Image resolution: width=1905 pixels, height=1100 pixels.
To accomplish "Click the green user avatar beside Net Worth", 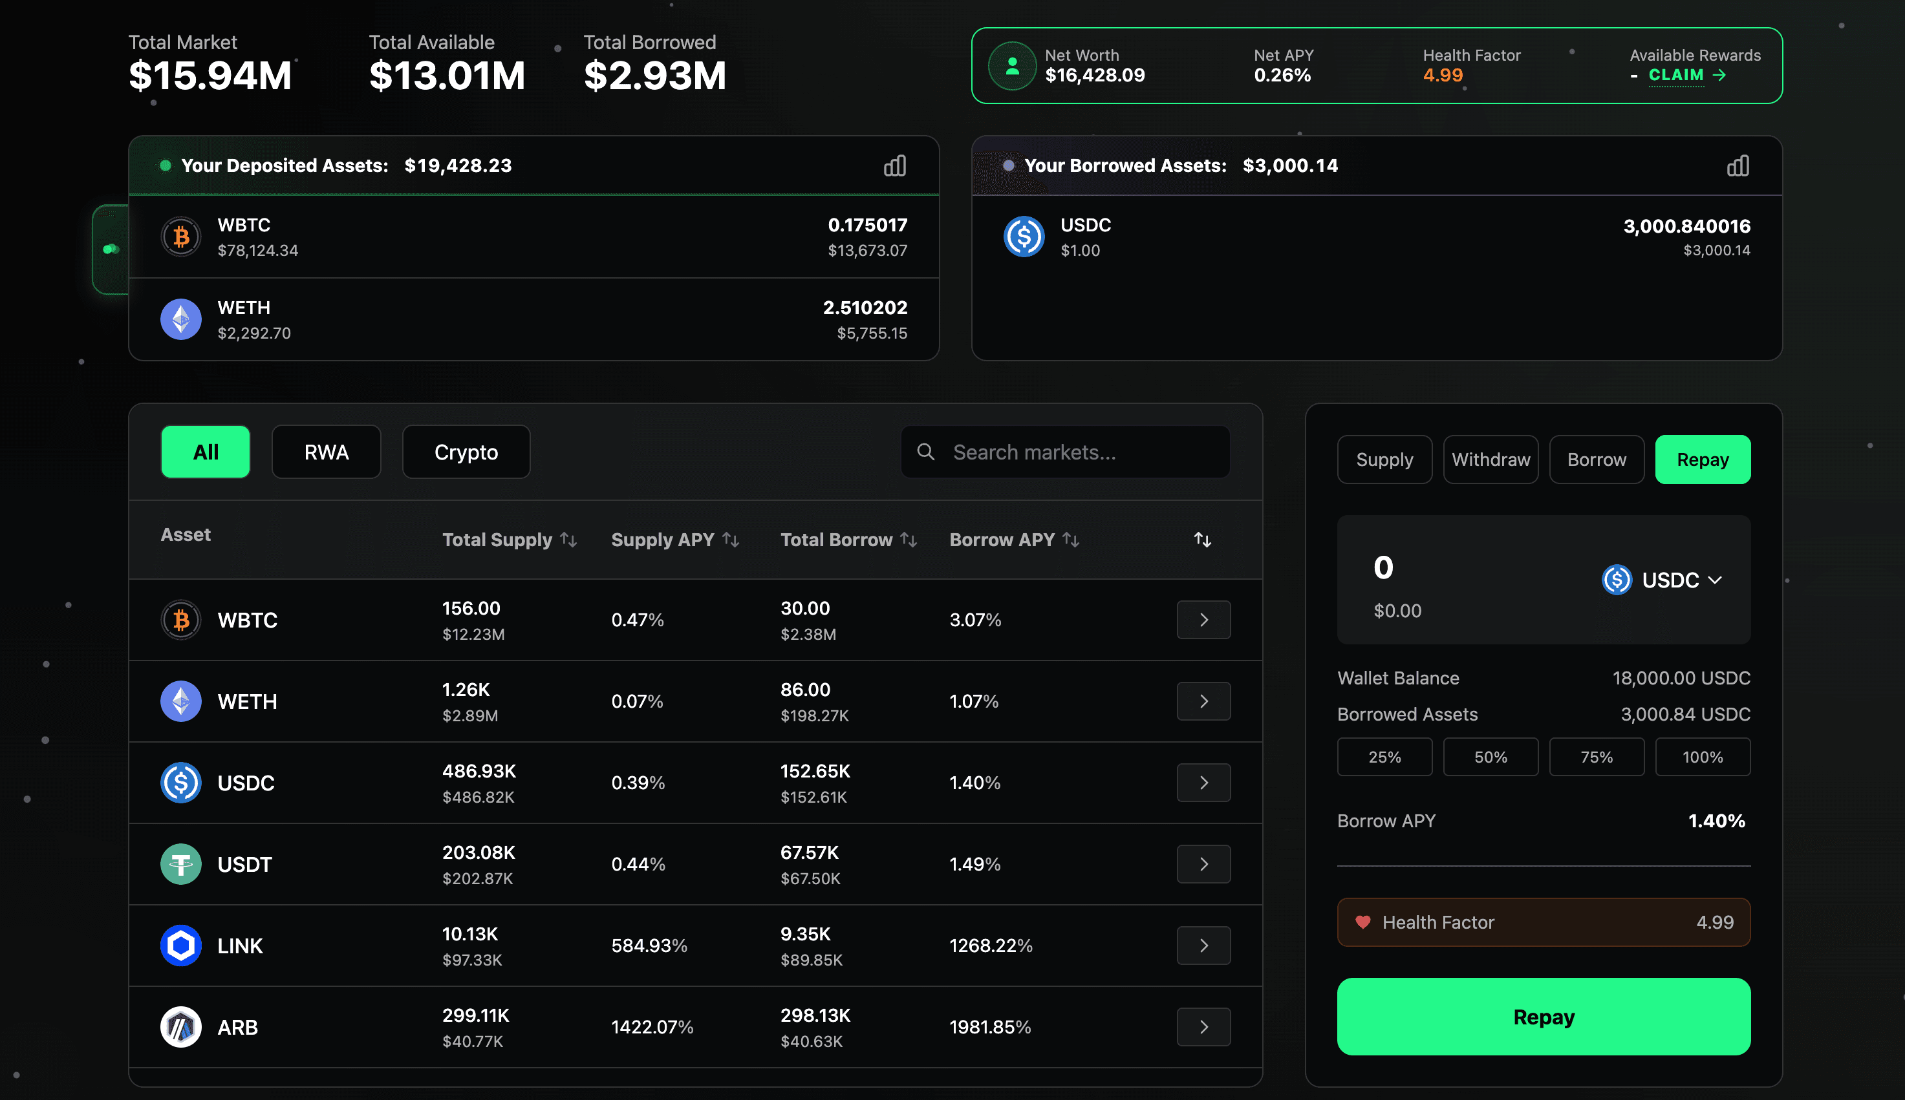I will [1011, 66].
